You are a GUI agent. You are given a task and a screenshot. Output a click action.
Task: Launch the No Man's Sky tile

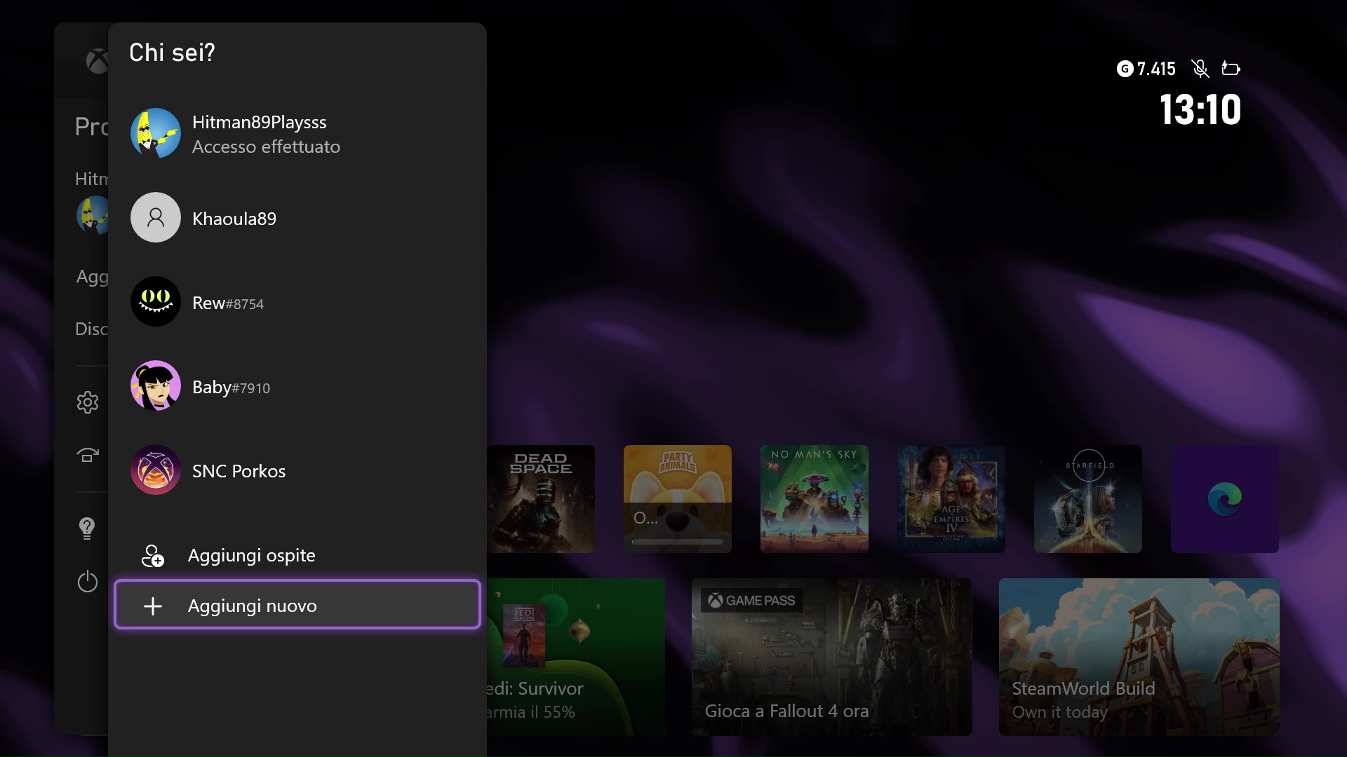tap(814, 499)
